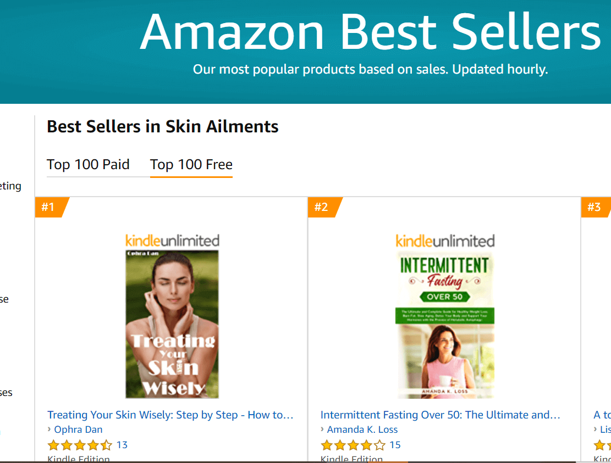The image size is (611, 463).
Task: Open author Amanda K. Loss page
Action: [x=362, y=429]
